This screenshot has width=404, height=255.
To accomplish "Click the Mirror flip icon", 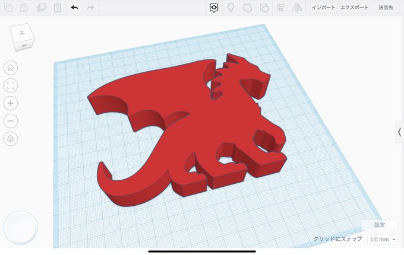I will point(297,8).
